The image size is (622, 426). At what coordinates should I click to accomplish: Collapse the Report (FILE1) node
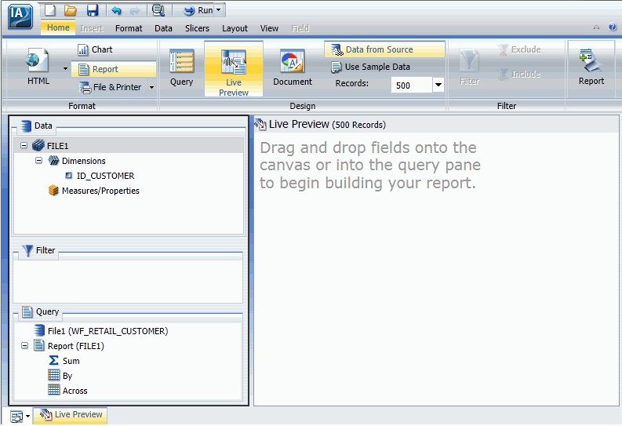click(x=24, y=345)
